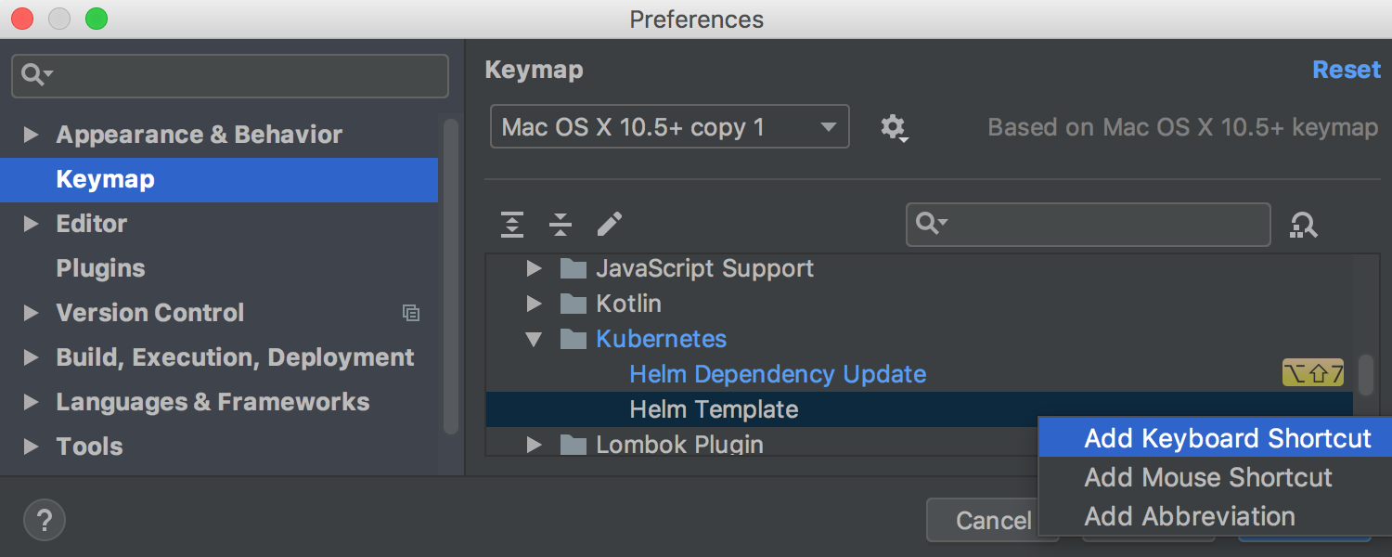Click Build, Execution, Deployment label

tap(235, 357)
